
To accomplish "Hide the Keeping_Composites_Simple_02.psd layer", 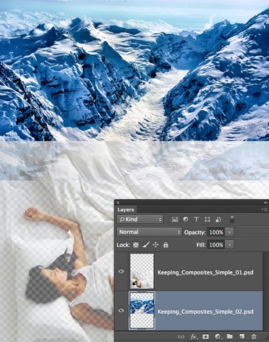I will [x=121, y=310].
